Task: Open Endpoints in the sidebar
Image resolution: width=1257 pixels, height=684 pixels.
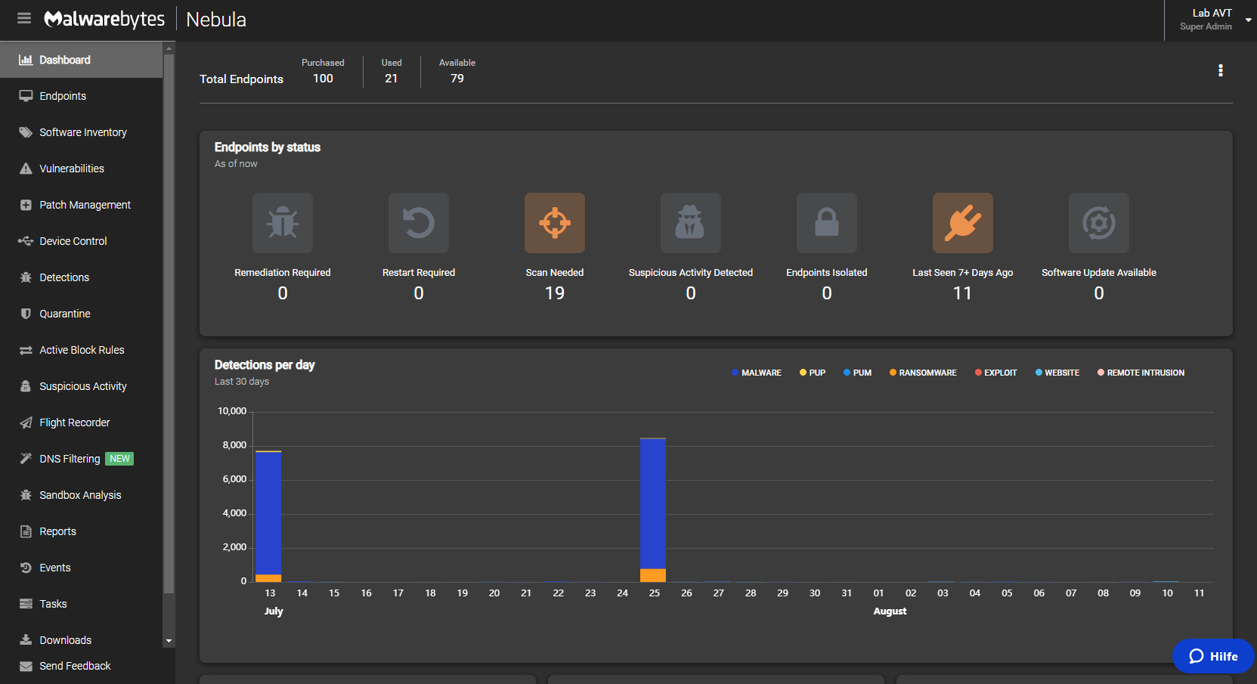Action: pos(63,96)
